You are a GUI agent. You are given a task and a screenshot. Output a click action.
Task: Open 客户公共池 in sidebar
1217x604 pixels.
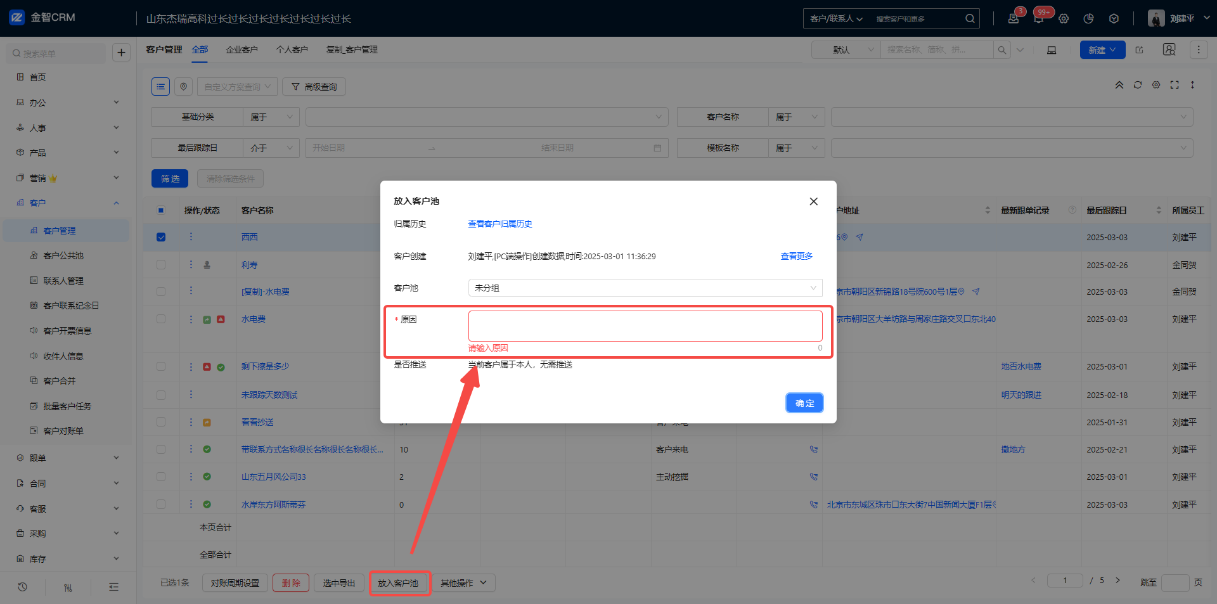(x=63, y=255)
